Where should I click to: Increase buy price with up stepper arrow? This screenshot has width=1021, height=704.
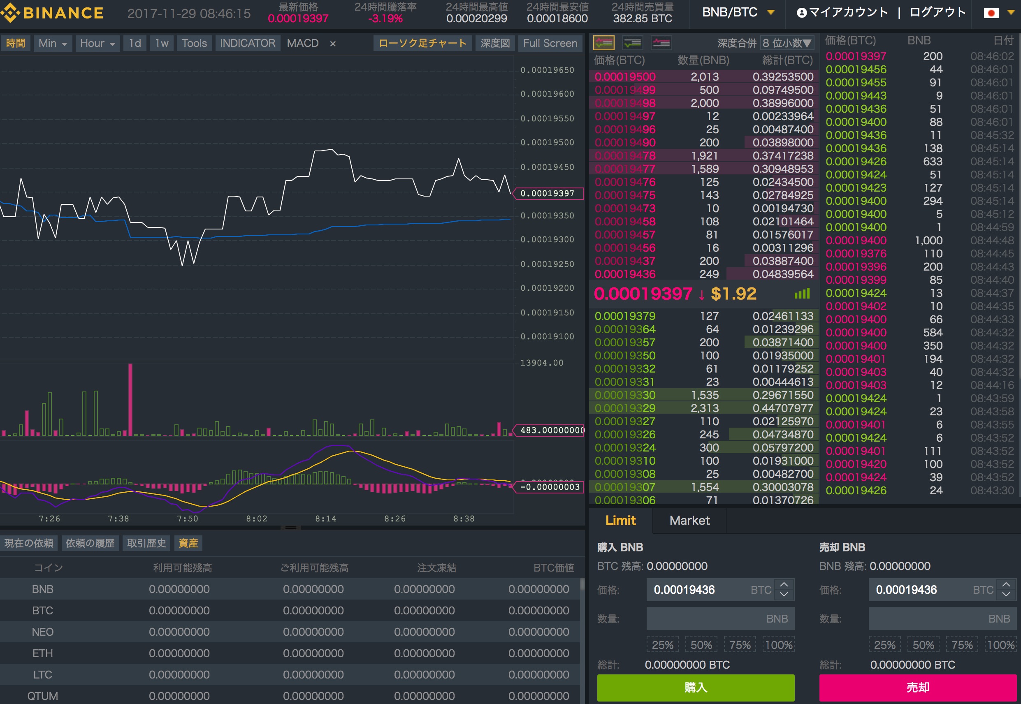point(784,584)
